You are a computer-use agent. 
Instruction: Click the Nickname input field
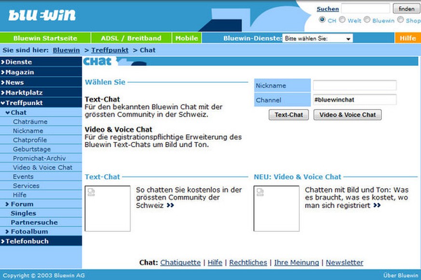354,86
